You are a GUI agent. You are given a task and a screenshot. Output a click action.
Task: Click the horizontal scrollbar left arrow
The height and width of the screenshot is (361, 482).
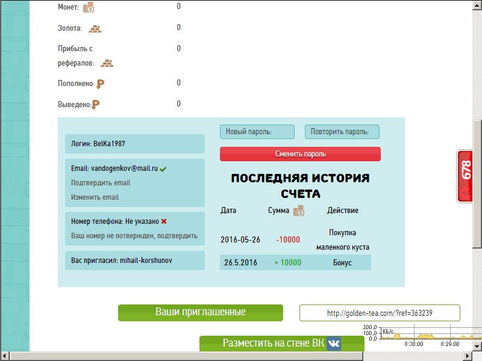tap(5, 356)
